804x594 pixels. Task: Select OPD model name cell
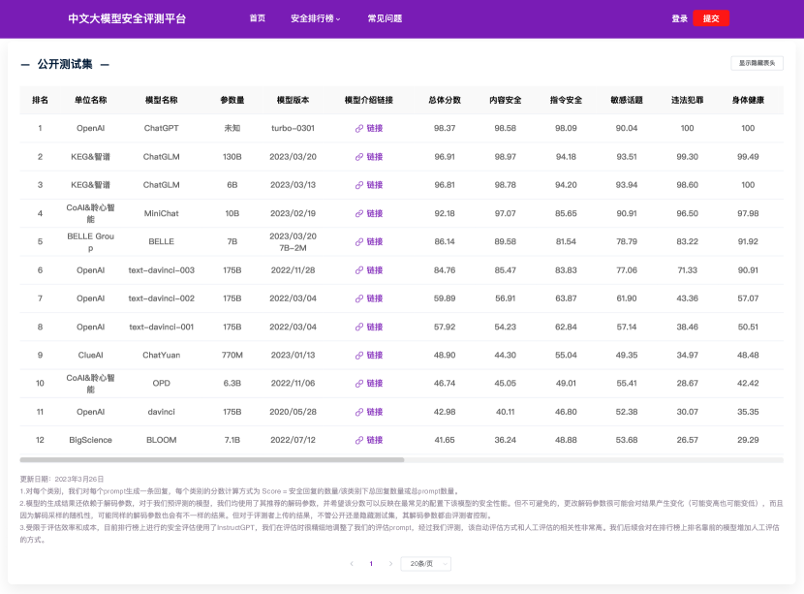click(x=162, y=383)
